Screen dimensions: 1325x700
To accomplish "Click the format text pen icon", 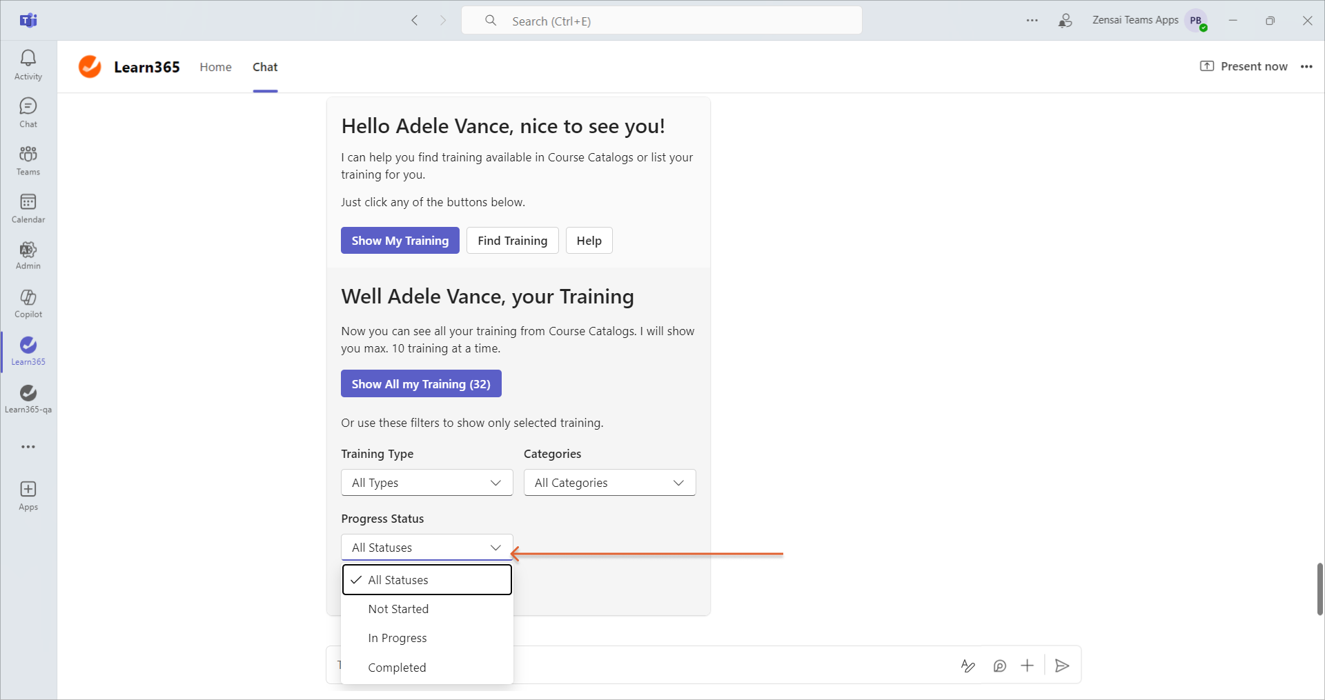I will (x=968, y=666).
